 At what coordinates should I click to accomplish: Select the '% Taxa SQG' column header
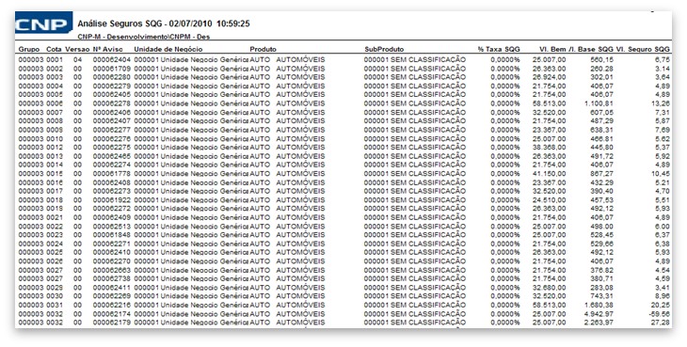pyautogui.click(x=499, y=49)
